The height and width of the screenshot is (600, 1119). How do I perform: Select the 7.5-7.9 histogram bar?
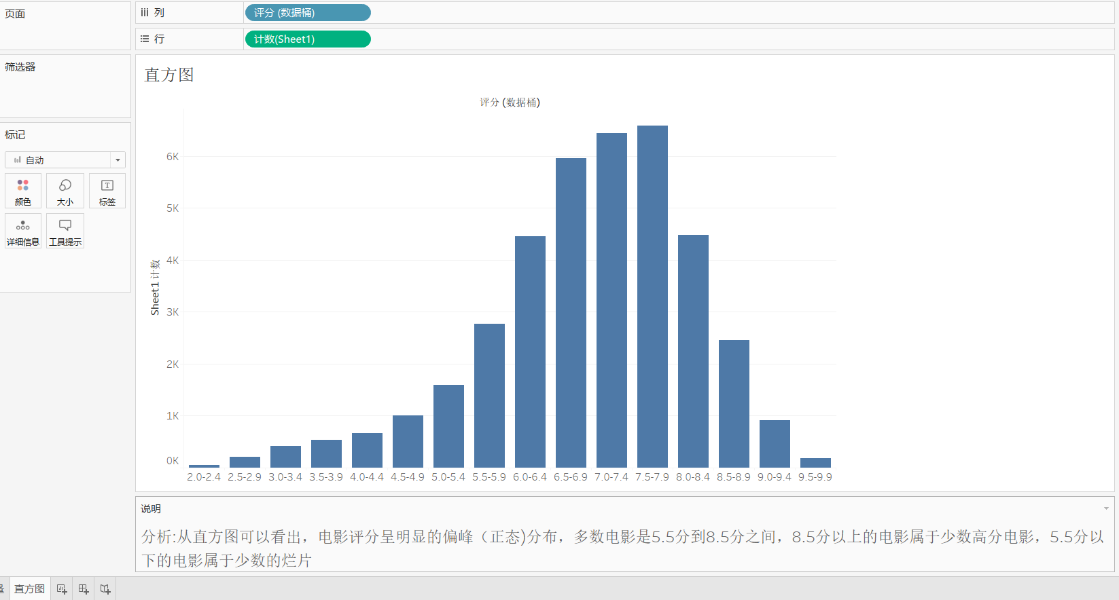coord(652,297)
